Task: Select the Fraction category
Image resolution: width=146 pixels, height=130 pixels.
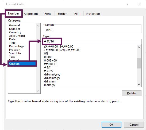Action: click(15, 50)
